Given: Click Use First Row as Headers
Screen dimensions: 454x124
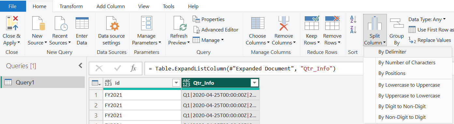Looking at the screenshot, I should [x=431, y=30].
